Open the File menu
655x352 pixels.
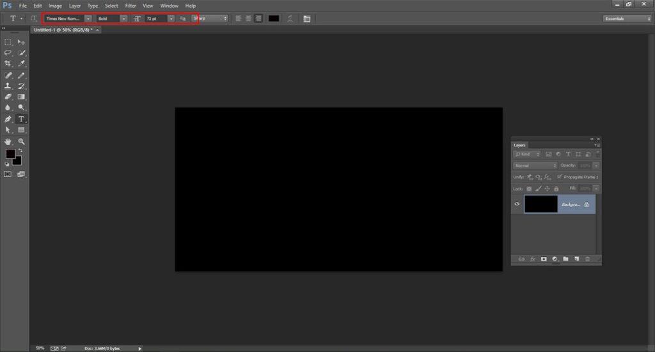[23, 6]
